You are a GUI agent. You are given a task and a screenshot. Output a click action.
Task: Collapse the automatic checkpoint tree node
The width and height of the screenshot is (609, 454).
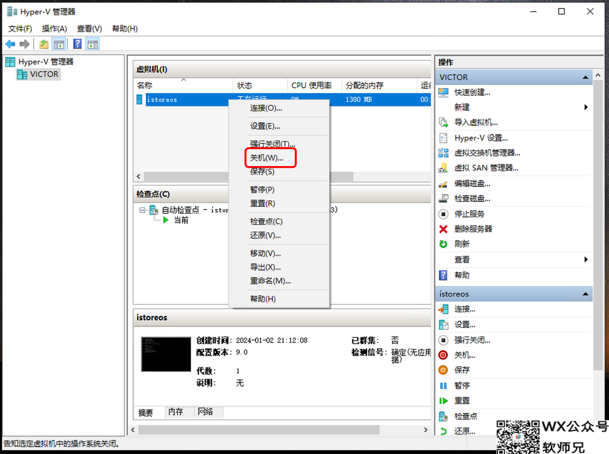(x=143, y=210)
